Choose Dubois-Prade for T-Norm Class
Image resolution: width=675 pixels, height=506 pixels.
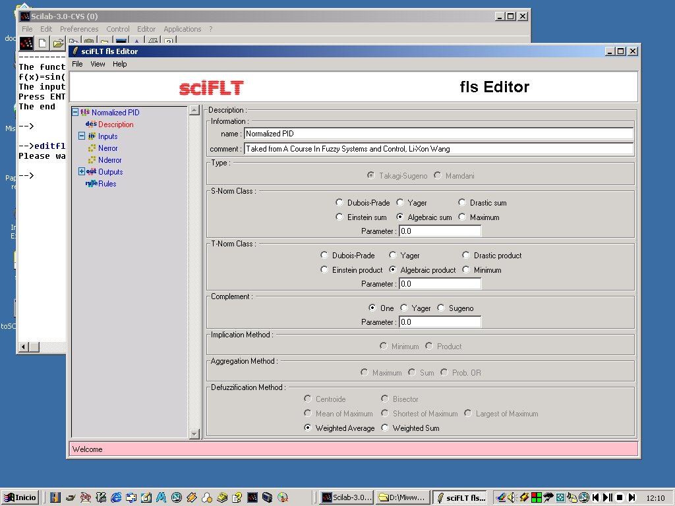[x=324, y=256]
